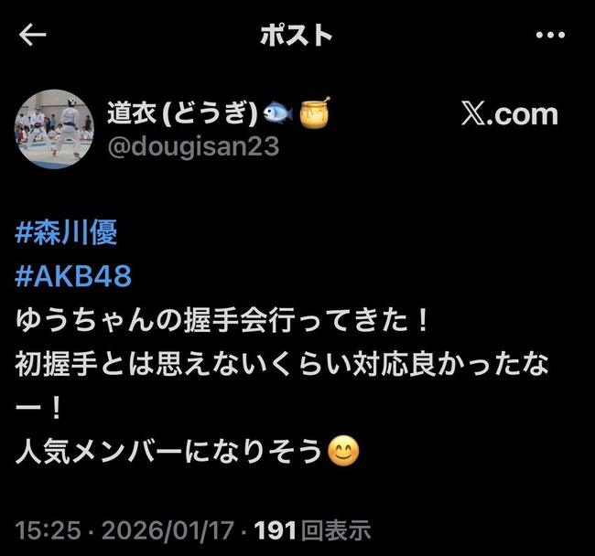The width and height of the screenshot is (595, 556).
Task: Select the ゆうちゃんの握手会行ってきた text line
Action: 222,320
